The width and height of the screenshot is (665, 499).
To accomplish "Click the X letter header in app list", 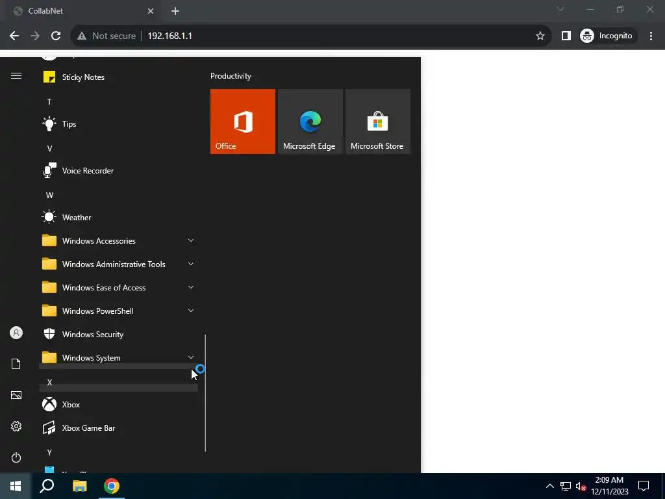I will point(49,382).
